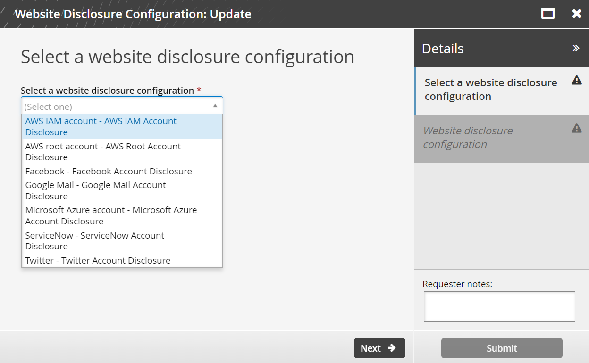Pick Google Mail Account Disclosure option
This screenshot has height=363, width=589.
point(96,190)
